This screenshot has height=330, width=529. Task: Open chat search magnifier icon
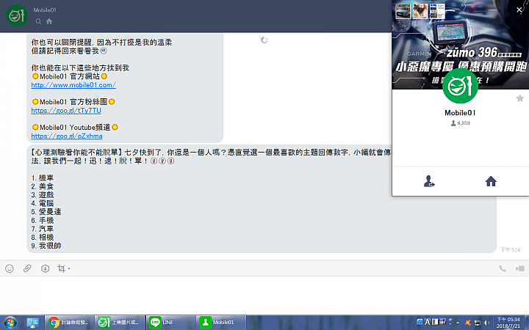pos(38,21)
